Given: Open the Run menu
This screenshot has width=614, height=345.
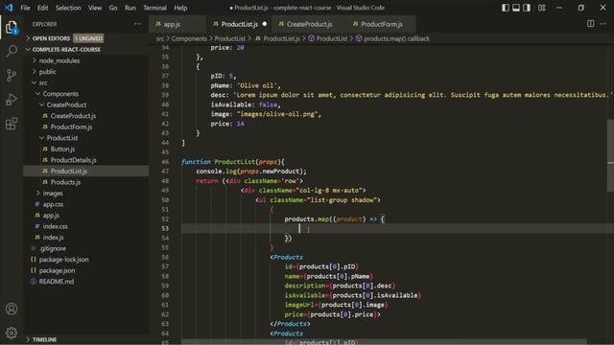Looking at the screenshot, I should point(130,8).
